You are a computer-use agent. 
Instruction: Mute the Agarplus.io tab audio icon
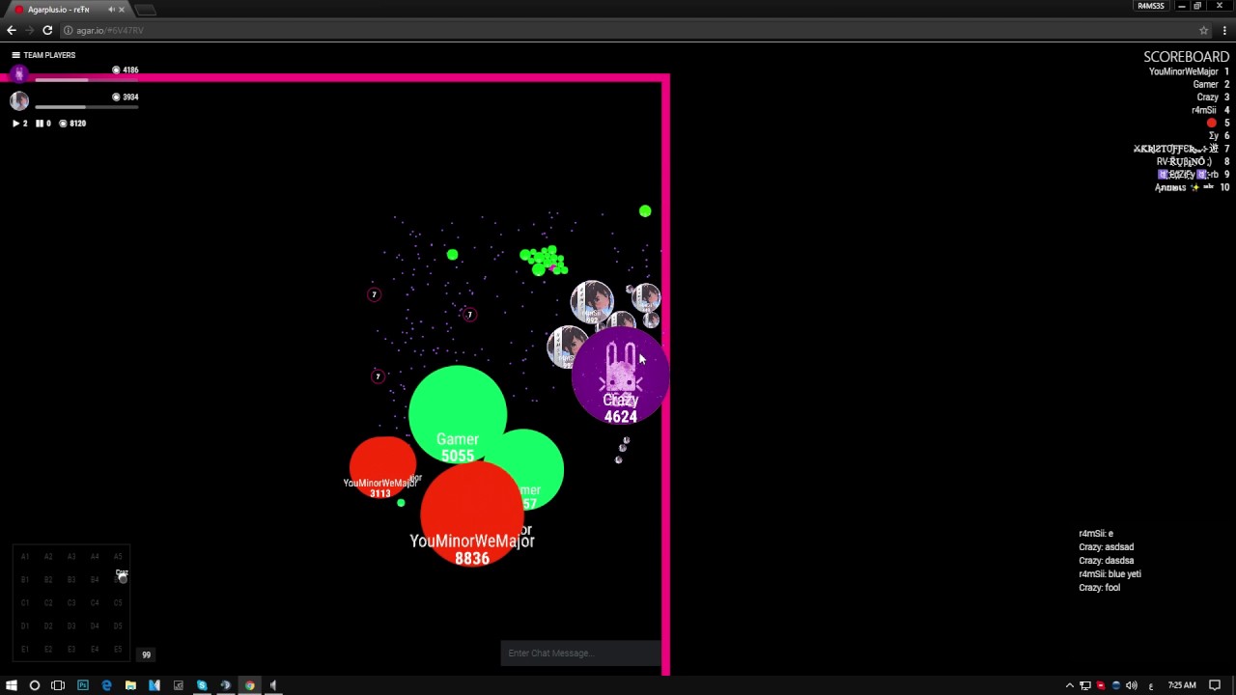pyautogui.click(x=111, y=10)
